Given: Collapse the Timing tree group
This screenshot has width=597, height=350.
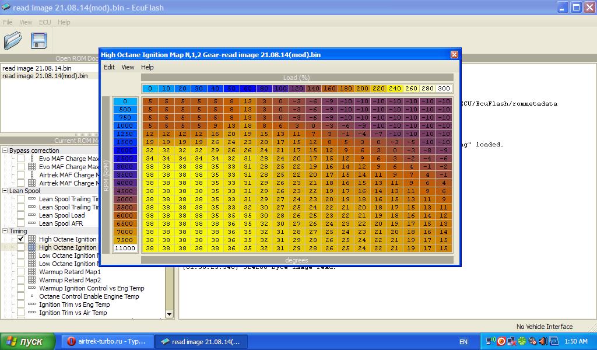Looking at the screenshot, I should 5,231.
